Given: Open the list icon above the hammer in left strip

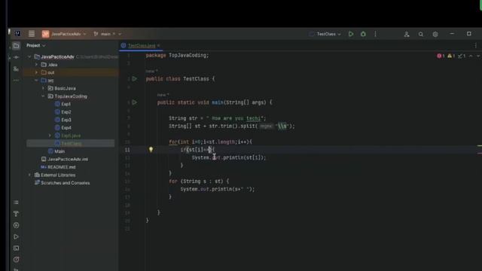Looking at the screenshot, I should coord(17,202).
